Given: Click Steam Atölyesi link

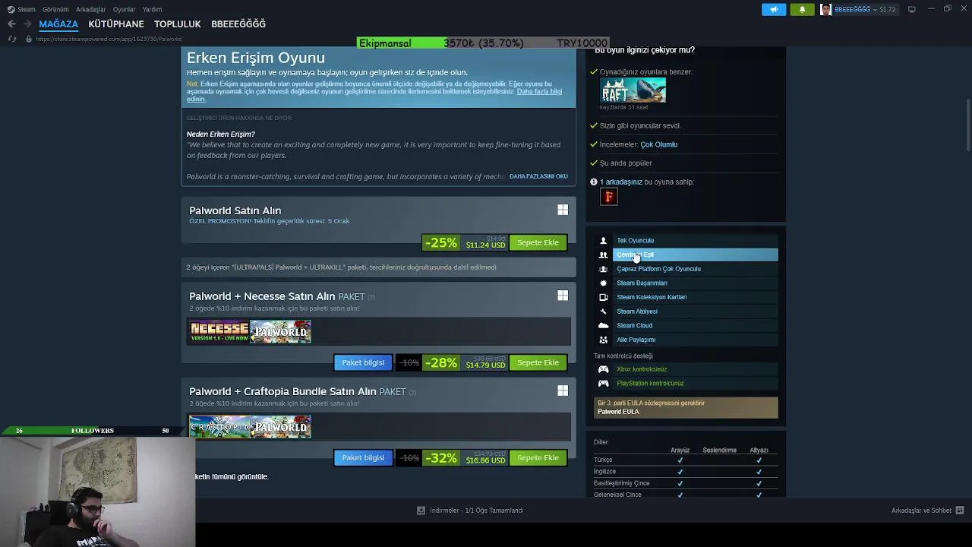Looking at the screenshot, I should pyautogui.click(x=637, y=311).
